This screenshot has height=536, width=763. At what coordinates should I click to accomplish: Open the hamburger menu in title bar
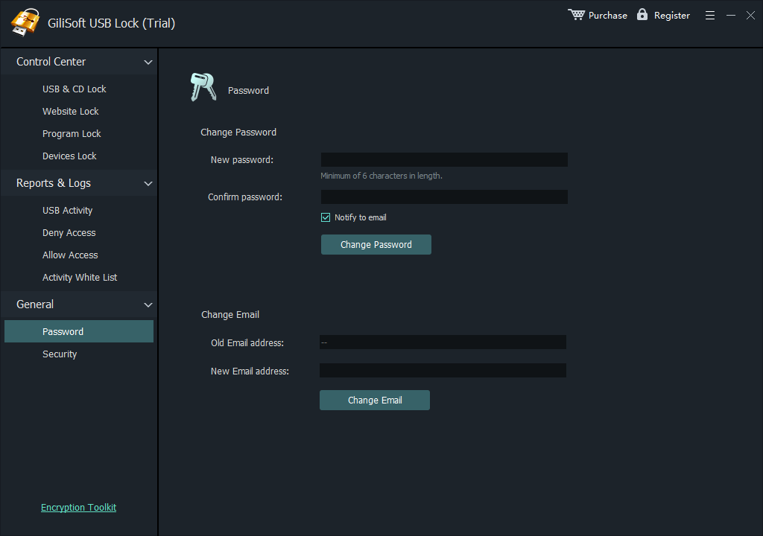[710, 16]
